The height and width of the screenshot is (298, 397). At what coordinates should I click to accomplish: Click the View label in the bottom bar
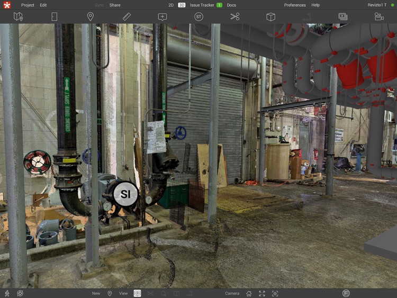coord(123,293)
